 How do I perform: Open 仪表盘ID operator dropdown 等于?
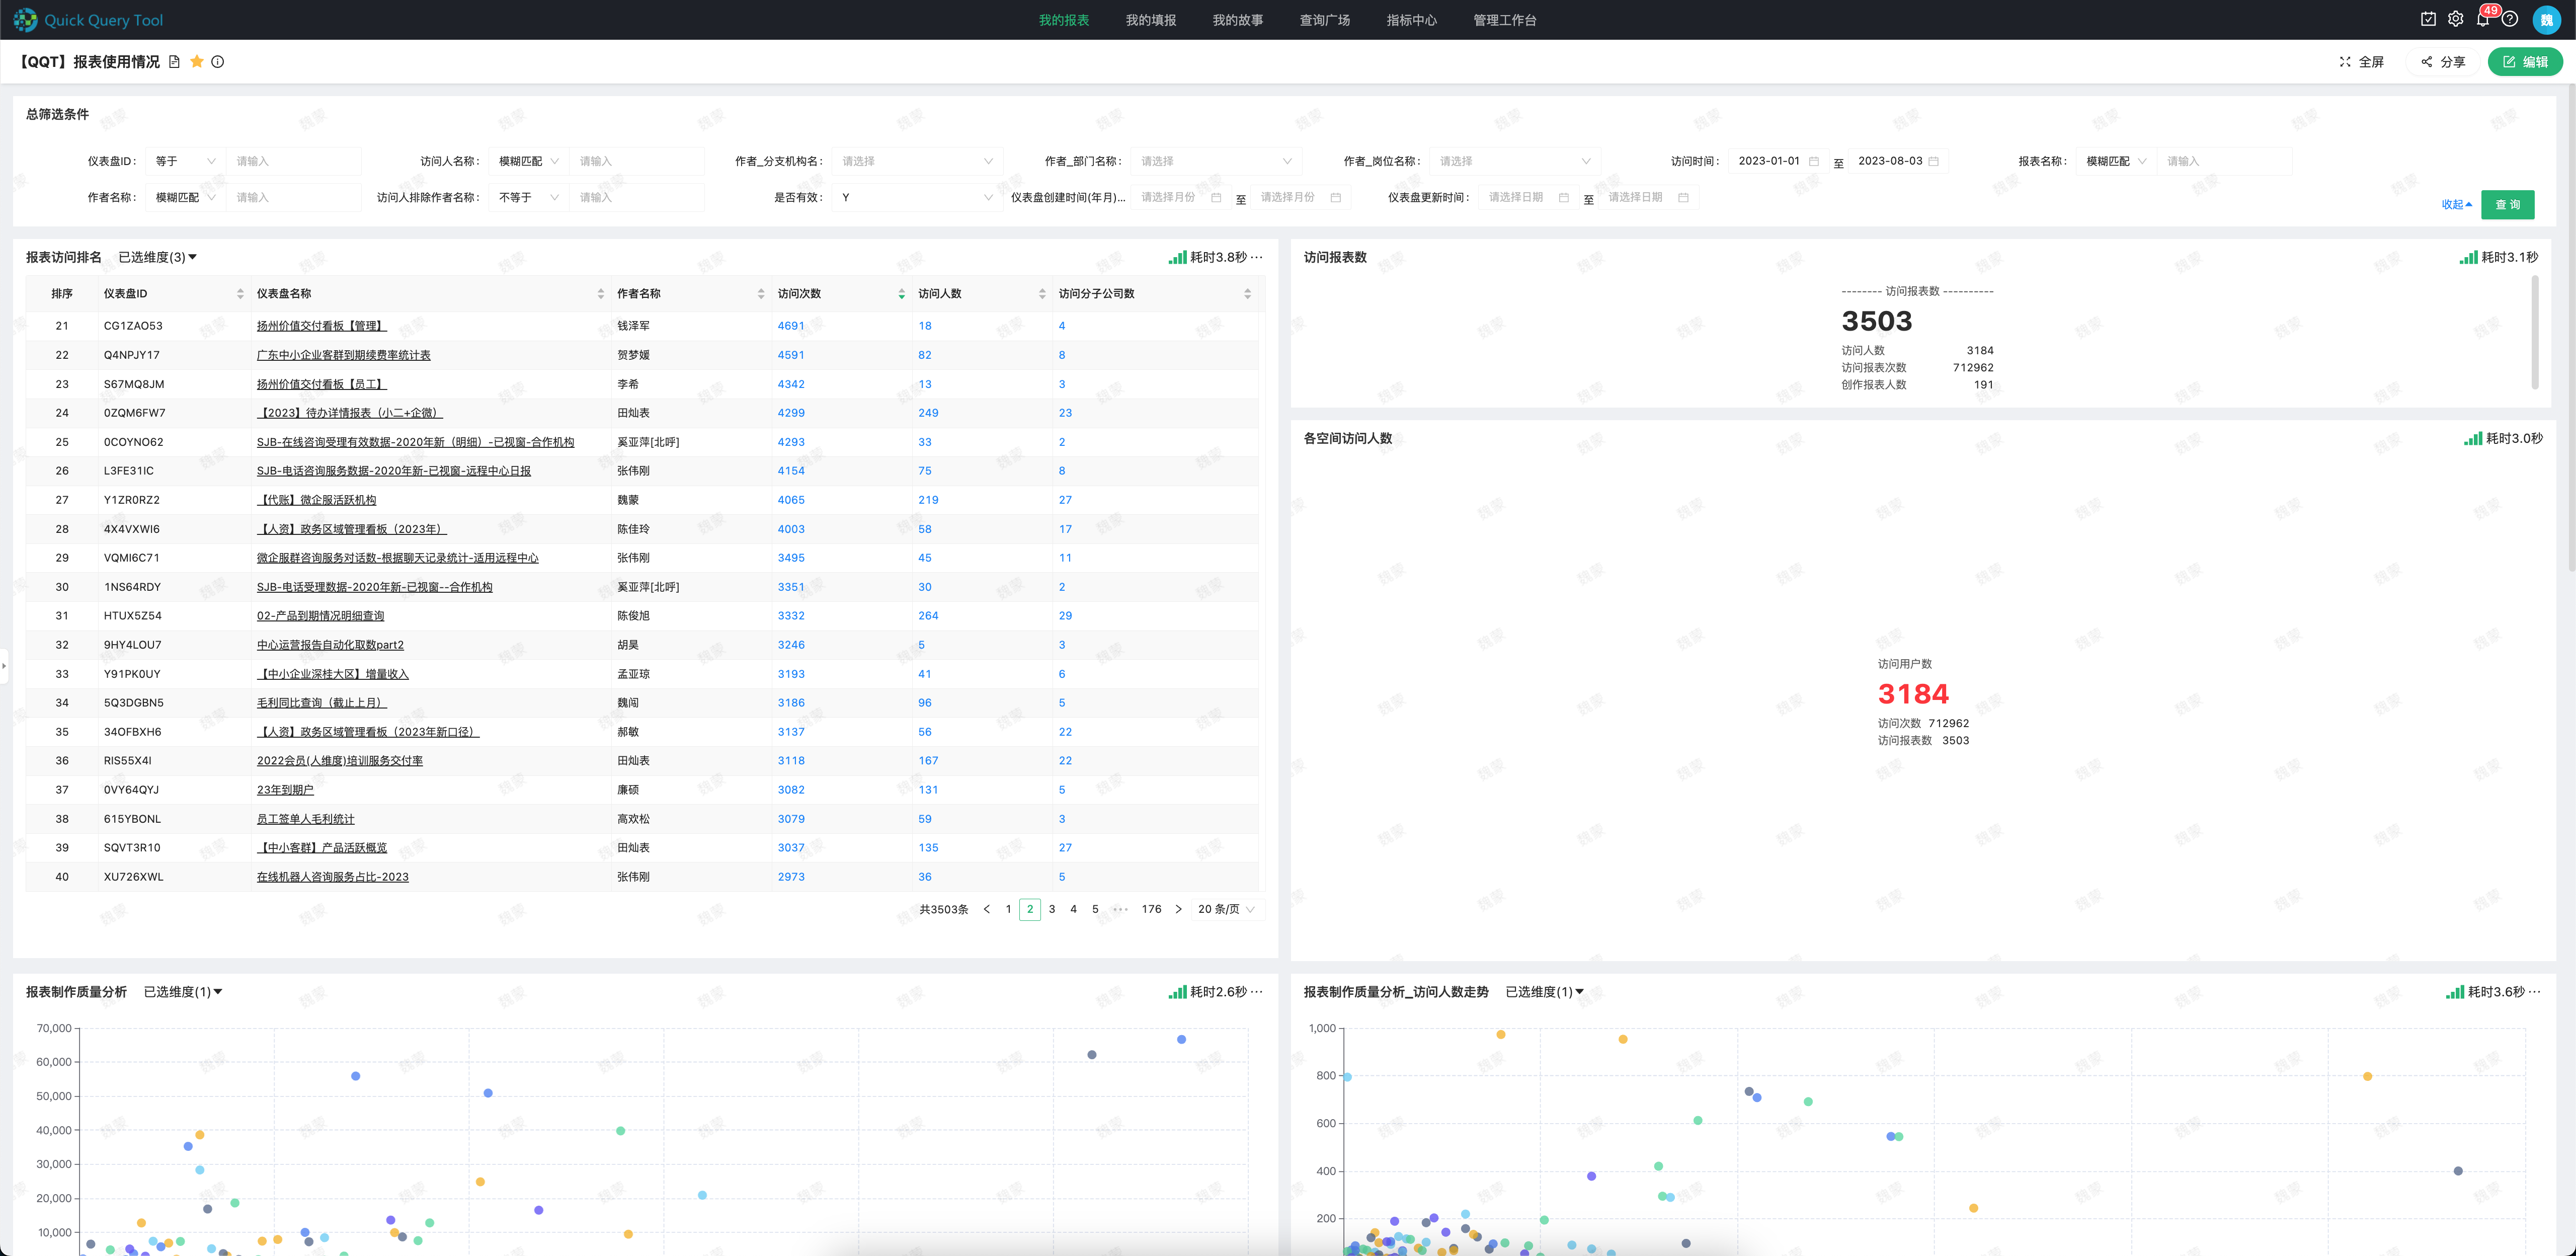click(x=185, y=161)
